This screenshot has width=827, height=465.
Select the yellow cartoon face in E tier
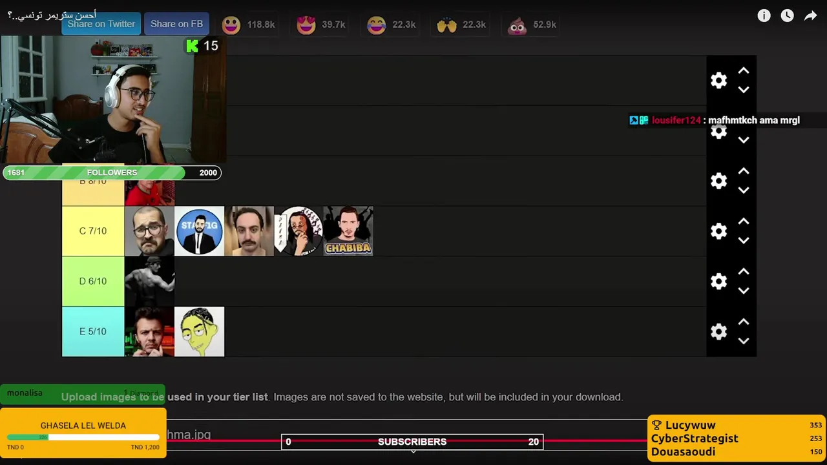[x=199, y=331]
